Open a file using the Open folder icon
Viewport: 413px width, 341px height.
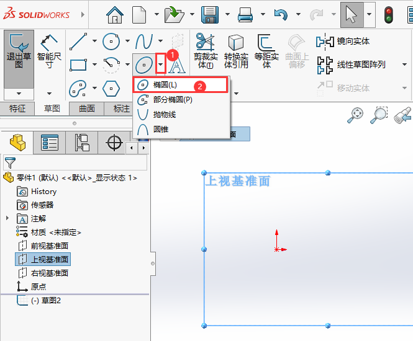click(x=174, y=15)
